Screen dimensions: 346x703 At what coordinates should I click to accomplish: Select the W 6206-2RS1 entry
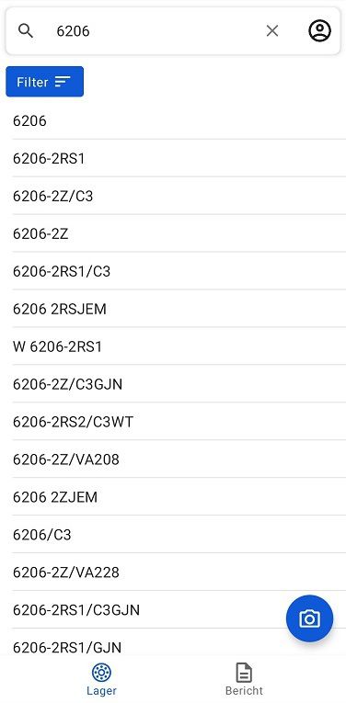click(x=179, y=346)
